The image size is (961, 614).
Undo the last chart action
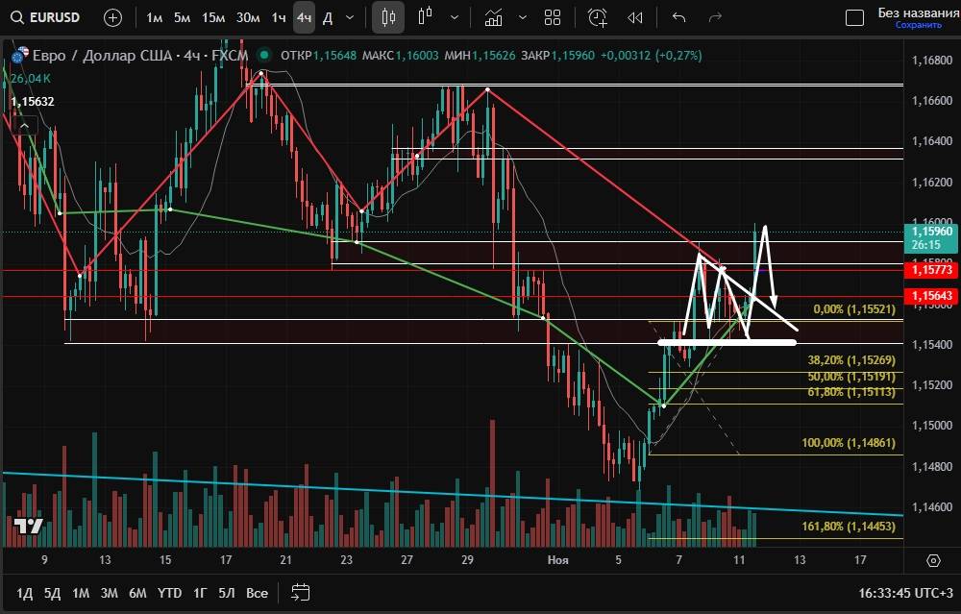point(679,17)
